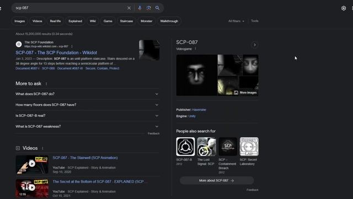Click the SCP-087 knowledge panel title
Viewport: 353px width, 199px height.
tap(187, 42)
